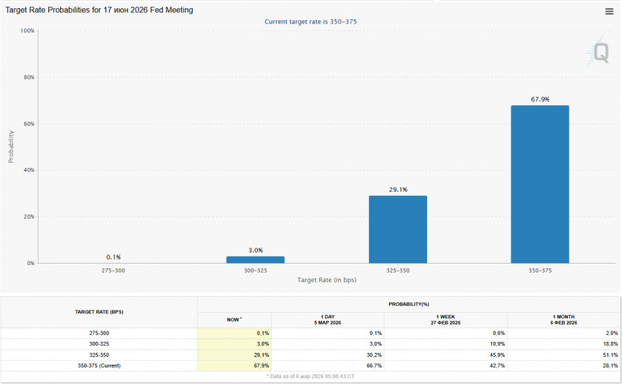
Task: Click the 20% y-axis tick label
Action: tap(29, 217)
